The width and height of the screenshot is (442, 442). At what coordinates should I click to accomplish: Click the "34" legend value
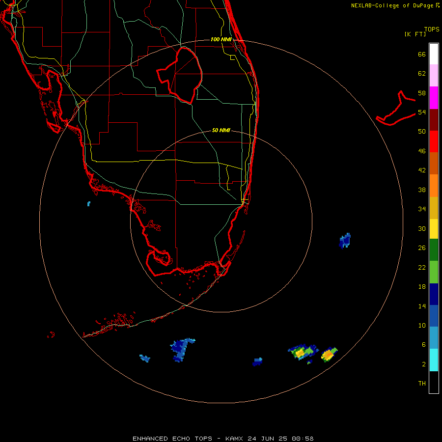[422, 209]
